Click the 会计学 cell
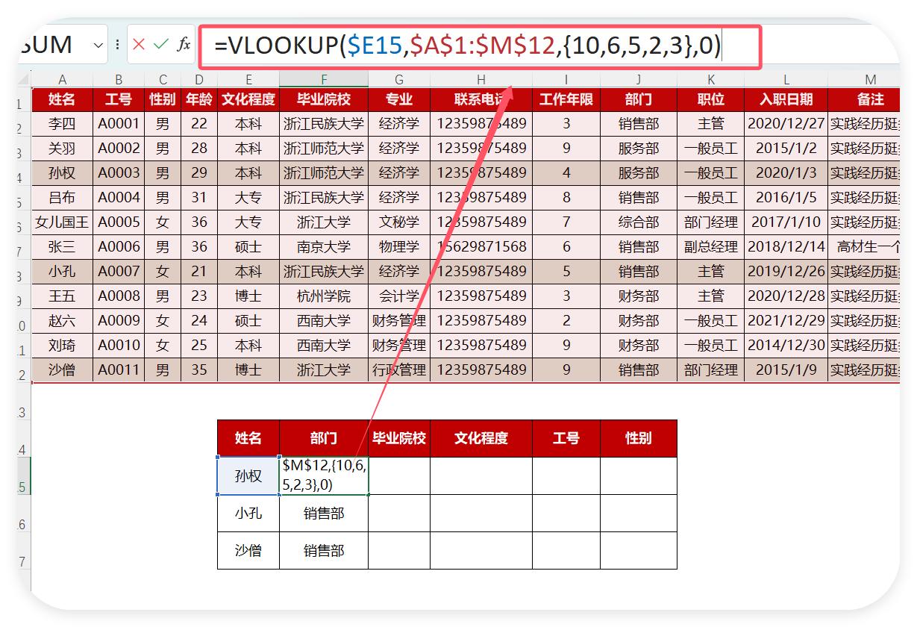 [x=399, y=296]
